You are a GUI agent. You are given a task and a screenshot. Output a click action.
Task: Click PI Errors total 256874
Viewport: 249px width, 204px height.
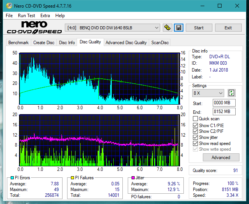pos(52,195)
